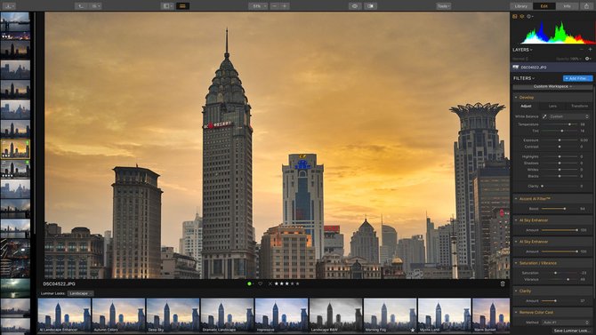Click the reject X flag toggle

[x=270, y=283]
